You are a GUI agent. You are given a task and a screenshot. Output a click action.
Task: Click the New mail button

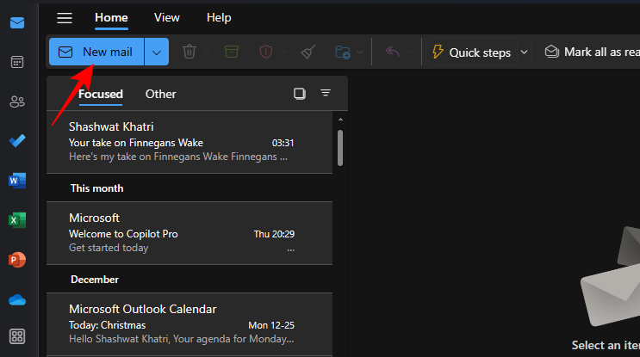tap(96, 52)
